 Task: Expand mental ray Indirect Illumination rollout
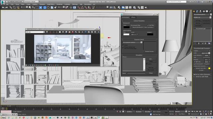tap(202, 74)
